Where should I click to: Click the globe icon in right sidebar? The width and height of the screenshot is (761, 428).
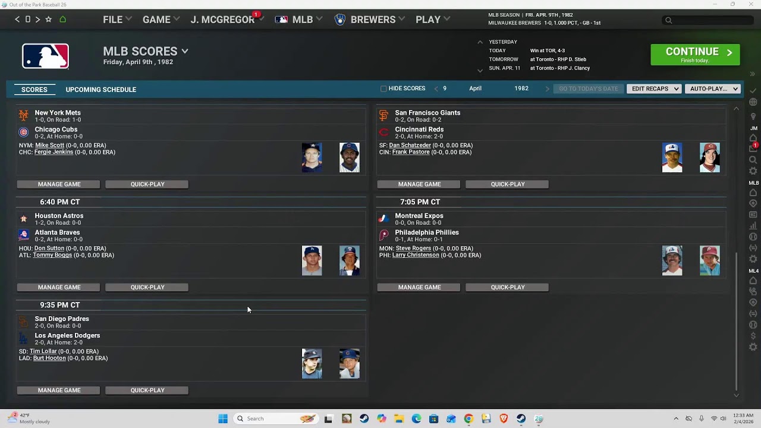click(753, 102)
